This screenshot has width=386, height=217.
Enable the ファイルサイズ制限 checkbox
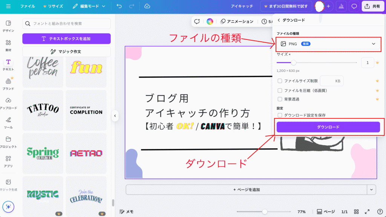click(280, 81)
